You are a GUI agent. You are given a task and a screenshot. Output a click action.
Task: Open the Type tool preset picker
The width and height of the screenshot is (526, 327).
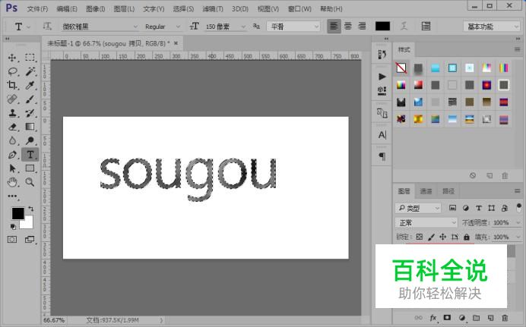click(x=22, y=27)
